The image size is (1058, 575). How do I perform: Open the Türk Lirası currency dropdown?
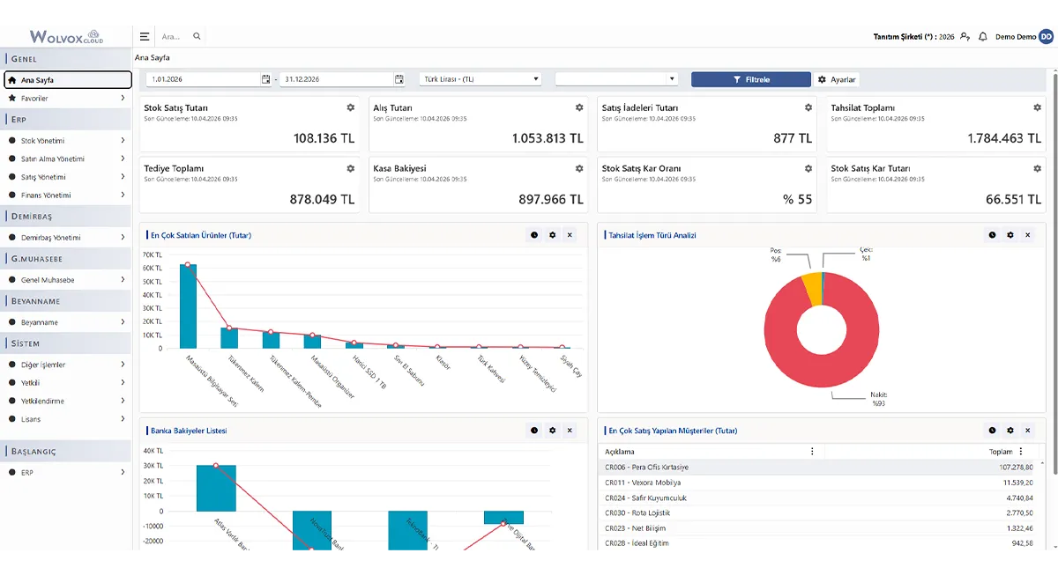click(x=481, y=79)
